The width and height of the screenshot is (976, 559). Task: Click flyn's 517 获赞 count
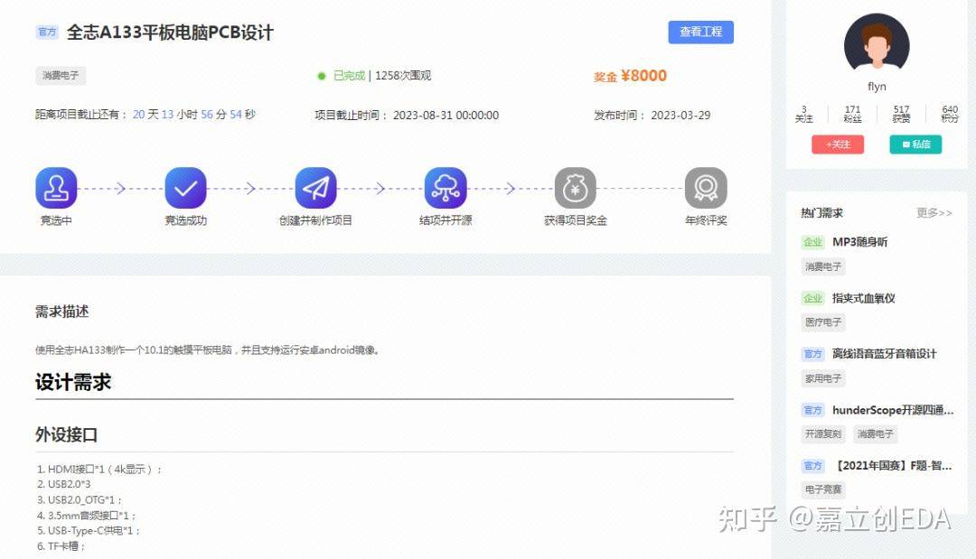[x=901, y=114]
